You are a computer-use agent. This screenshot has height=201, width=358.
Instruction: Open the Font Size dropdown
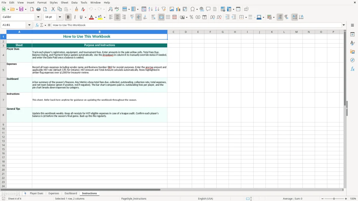click(x=60, y=17)
